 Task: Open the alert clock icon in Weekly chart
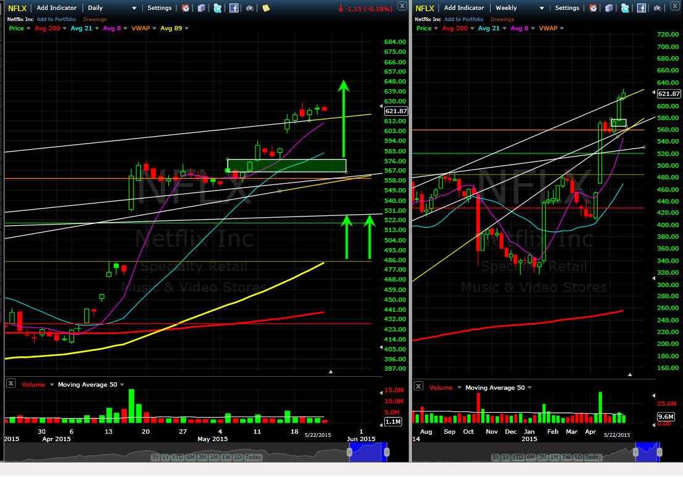pyautogui.click(x=593, y=8)
